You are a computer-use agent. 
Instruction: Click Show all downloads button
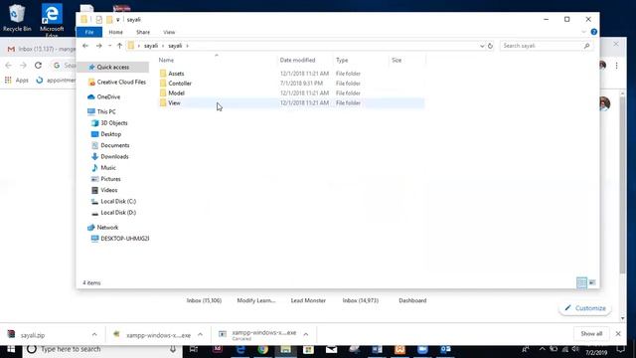(591, 334)
